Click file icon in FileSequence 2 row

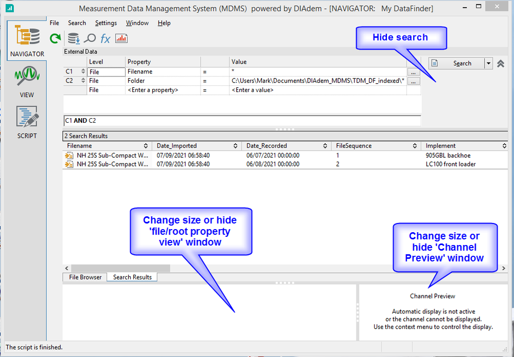pos(69,164)
